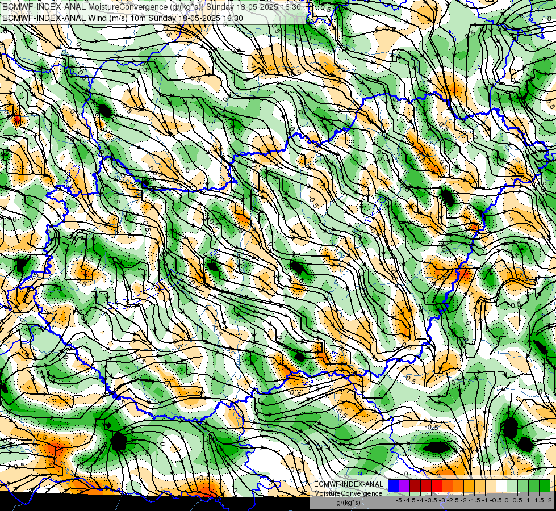This screenshot has width=556, height=511.
Task: Click the orange swatch between -2.5 and -2
Action: pyautogui.click(x=458, y=486)
